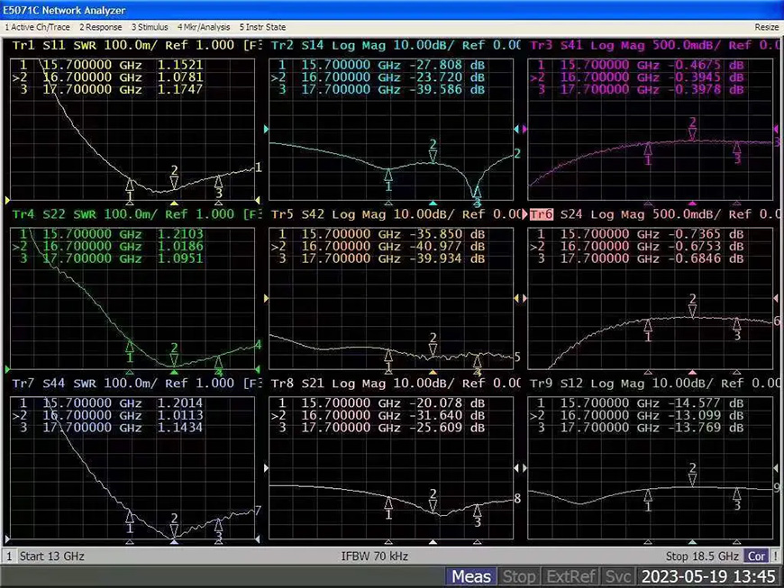The image size is (784, 588).
Task: Click S21 marker 2 readout -31.640 dB
Action: (446, 415)
